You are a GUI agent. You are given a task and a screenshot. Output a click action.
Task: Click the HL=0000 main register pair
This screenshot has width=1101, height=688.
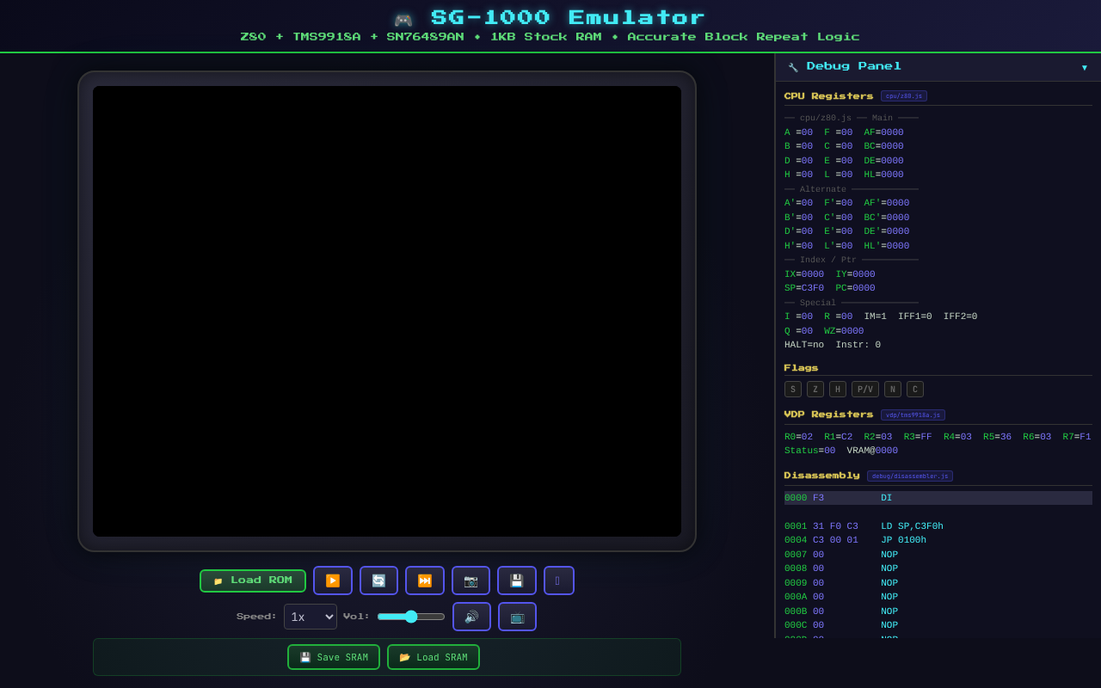(x=884, y=175)
